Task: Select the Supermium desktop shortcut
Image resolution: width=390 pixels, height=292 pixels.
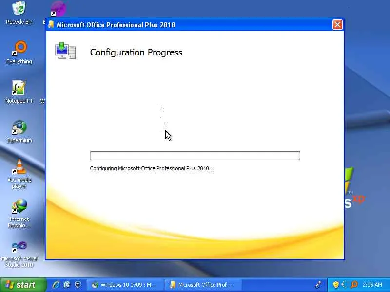Action: point(19,131)
